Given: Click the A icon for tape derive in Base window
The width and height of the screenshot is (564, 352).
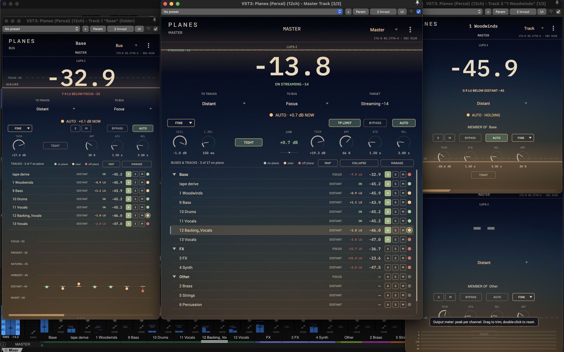Looking at the screenshot, I should pos(129,174).
